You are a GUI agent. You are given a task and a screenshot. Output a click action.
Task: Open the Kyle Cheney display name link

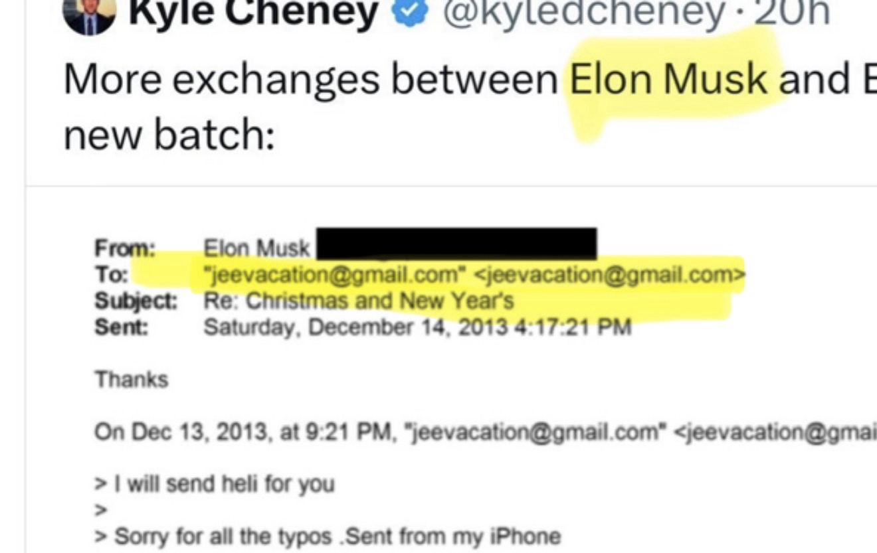coord(253,12)
